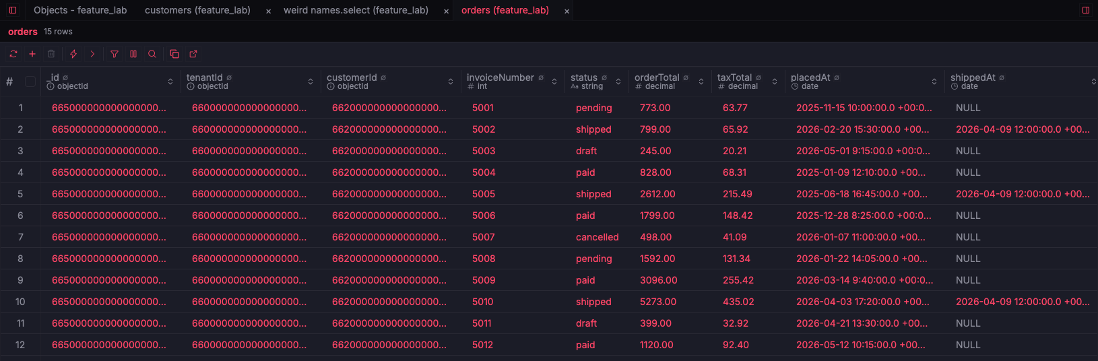Image resolution: width=1098 pixels, height=361 pixels.
Task: Click null indicator beside invoiceNumber header
Action: point(541,78)
